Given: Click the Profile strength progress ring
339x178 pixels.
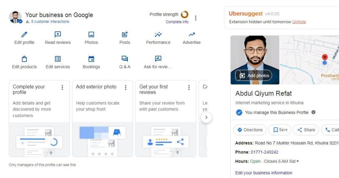Looking at the screenshot, I should pyautogui.click(x=184, y=15).
